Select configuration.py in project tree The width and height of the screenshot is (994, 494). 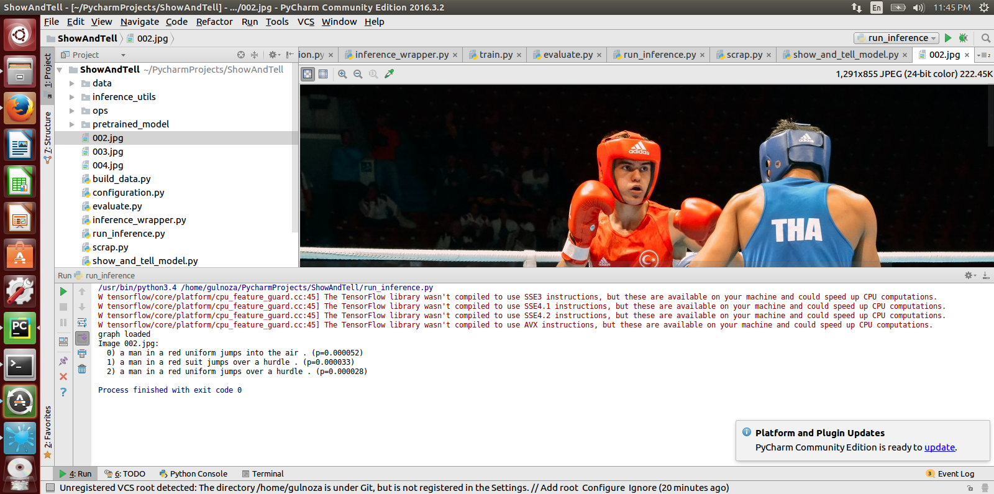click(129, 193)
